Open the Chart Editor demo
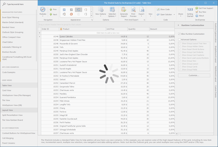 point(8,42)
